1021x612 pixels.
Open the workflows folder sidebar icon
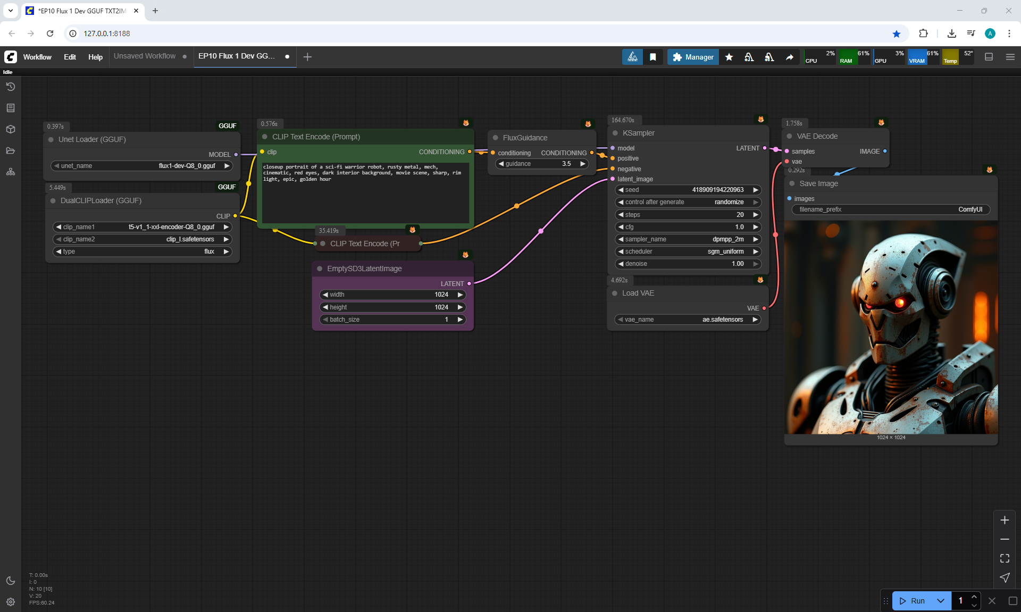coord(11,150)
